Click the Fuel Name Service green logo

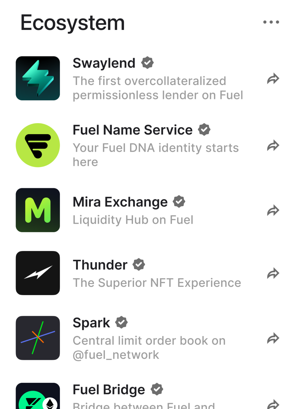38,145
